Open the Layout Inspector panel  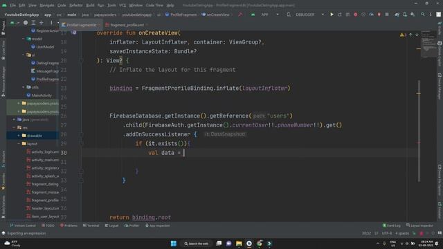click(x=419, y=225)
